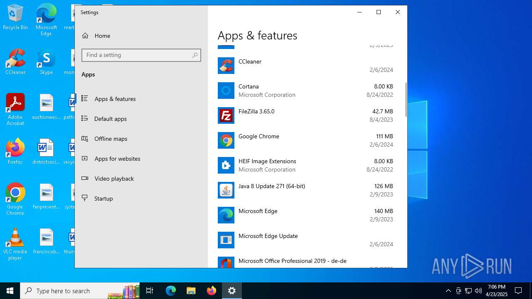
Task: Click the Default apps sidebar icon
Action: tap(85, 118)
